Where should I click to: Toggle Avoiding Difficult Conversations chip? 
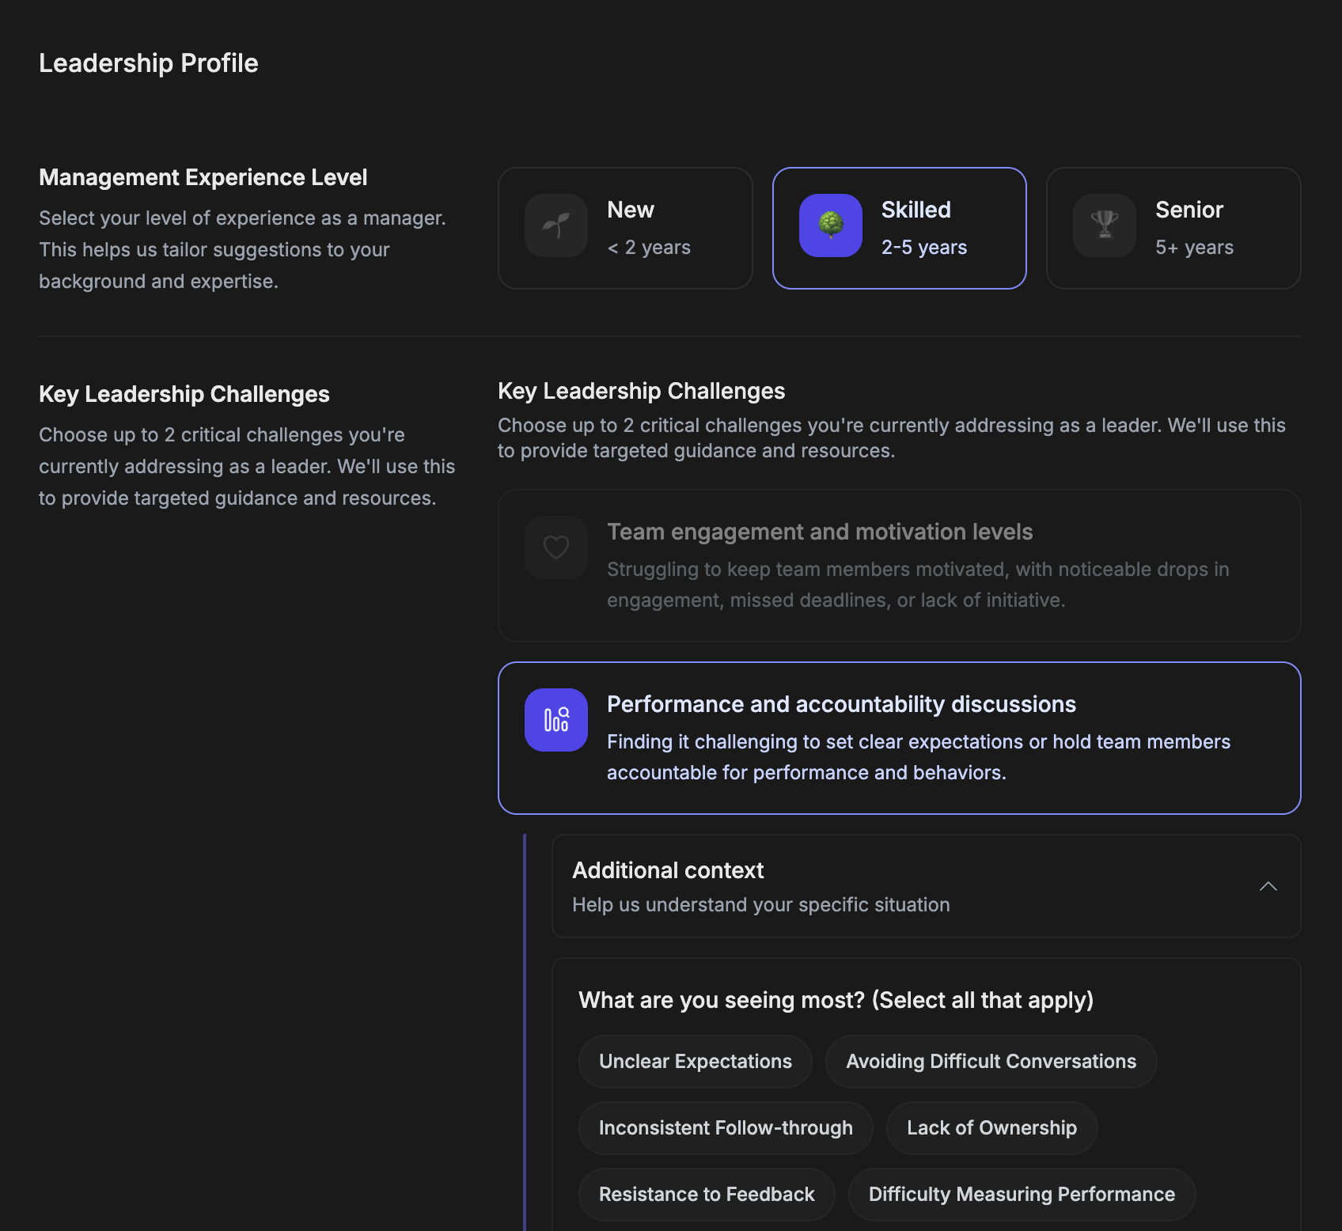coord(991,1062)
